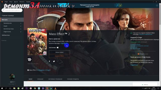Click the blue checkmark app on taskbar
Viewport: 161px width, 90px height.
click(51, 88)
